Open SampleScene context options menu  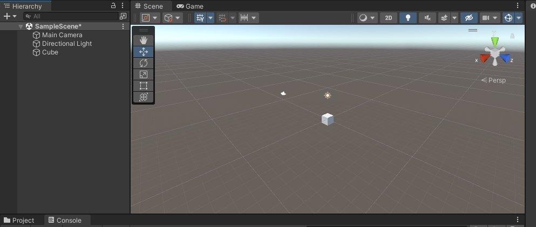point(123,26)
